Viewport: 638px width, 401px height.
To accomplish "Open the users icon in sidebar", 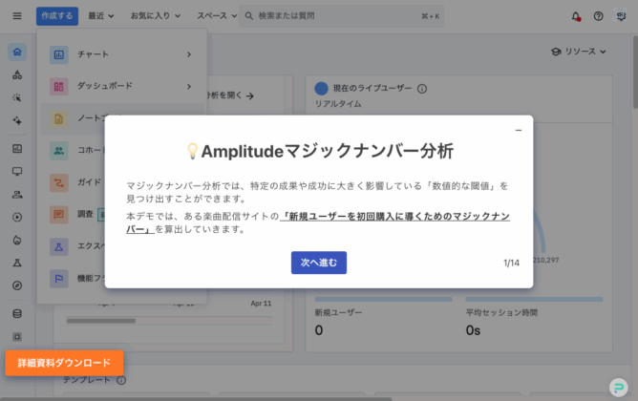I will click(x=17, y=195).
